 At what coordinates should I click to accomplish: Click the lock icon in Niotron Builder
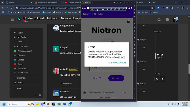[x=128, y=22]
